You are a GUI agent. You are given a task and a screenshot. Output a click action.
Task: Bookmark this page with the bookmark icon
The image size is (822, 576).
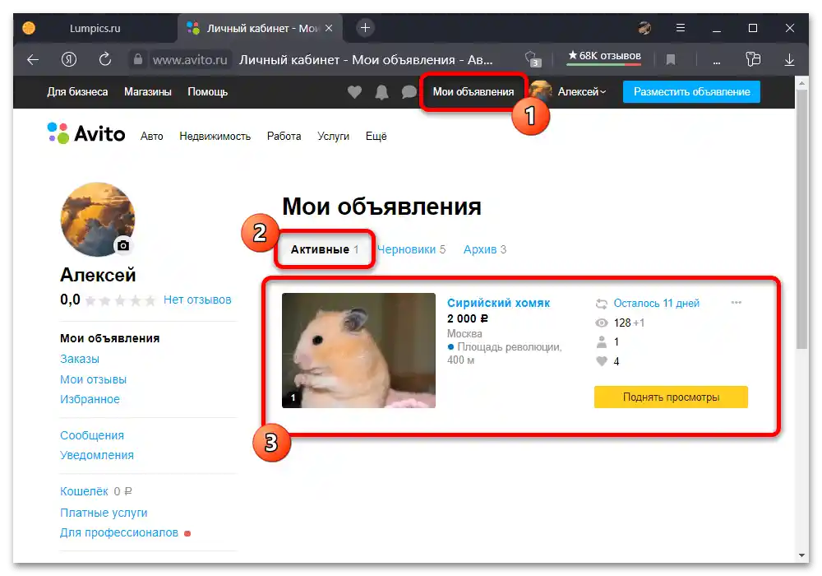coord(670,60)
